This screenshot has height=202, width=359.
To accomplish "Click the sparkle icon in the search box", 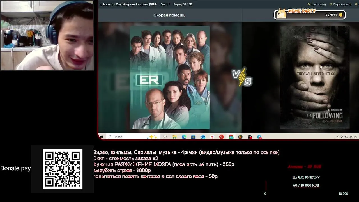I will tap(153, 137).
